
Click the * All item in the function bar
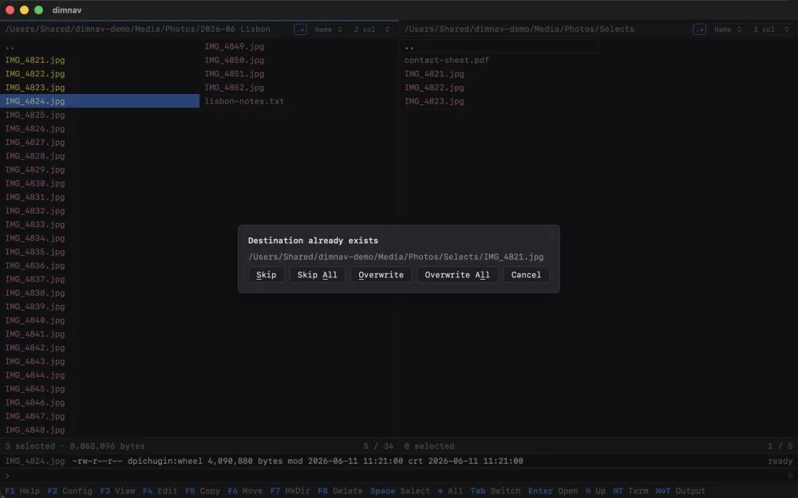[x=450, y=491]
